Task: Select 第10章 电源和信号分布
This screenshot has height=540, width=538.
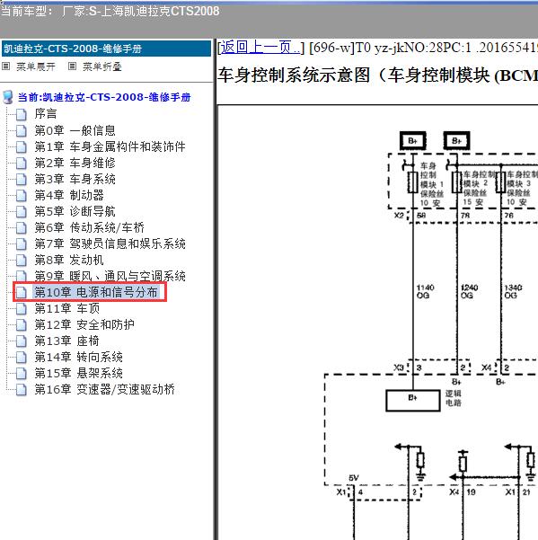Action: 96,292
